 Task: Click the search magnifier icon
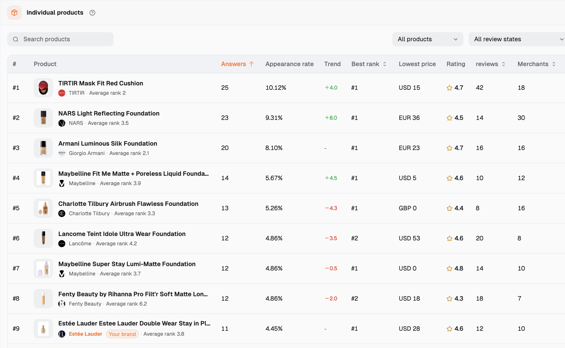point(16,39)
